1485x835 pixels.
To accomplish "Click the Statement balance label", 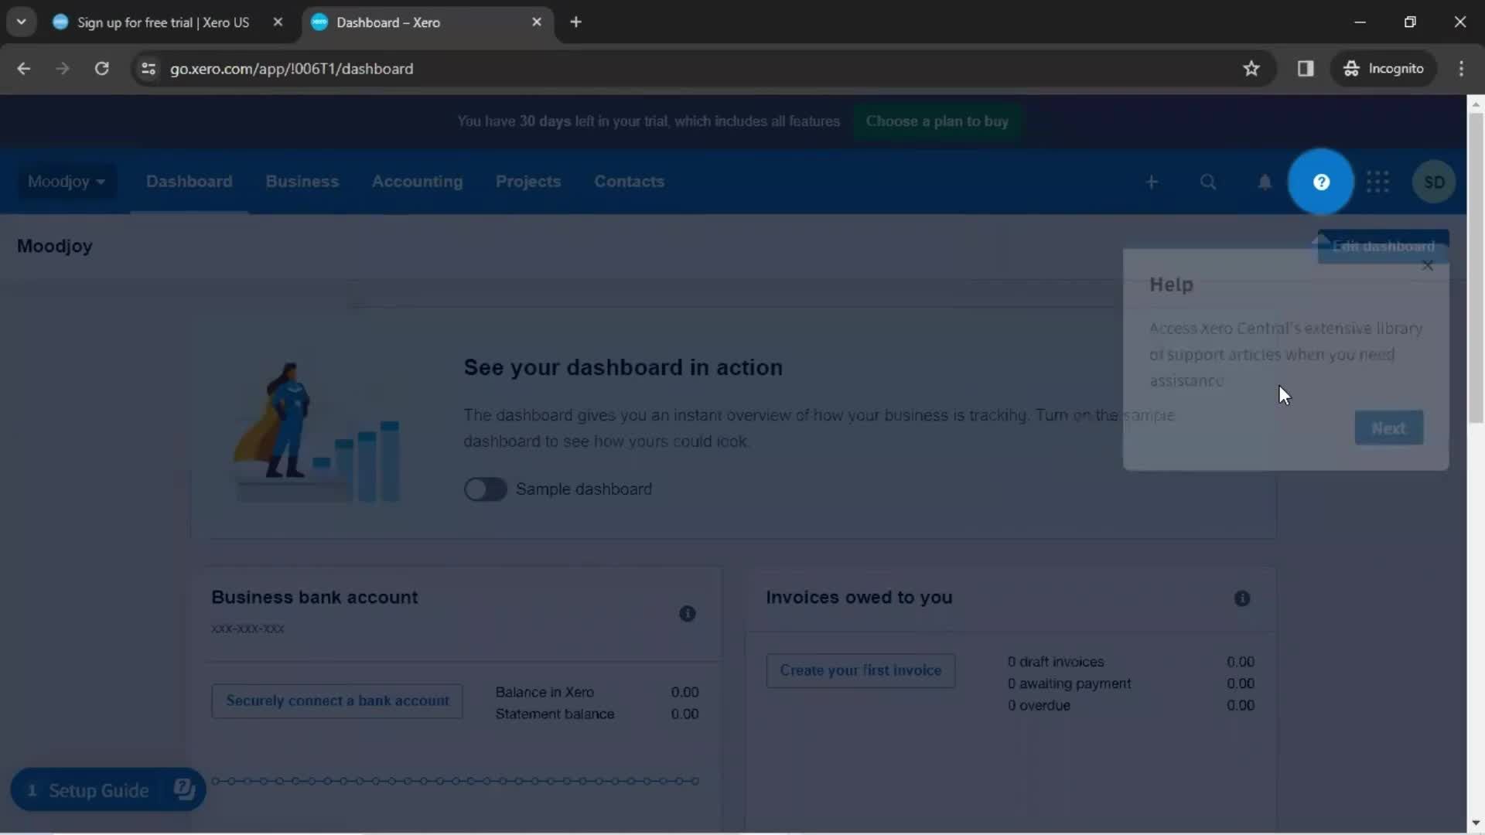I will (555, 714).
